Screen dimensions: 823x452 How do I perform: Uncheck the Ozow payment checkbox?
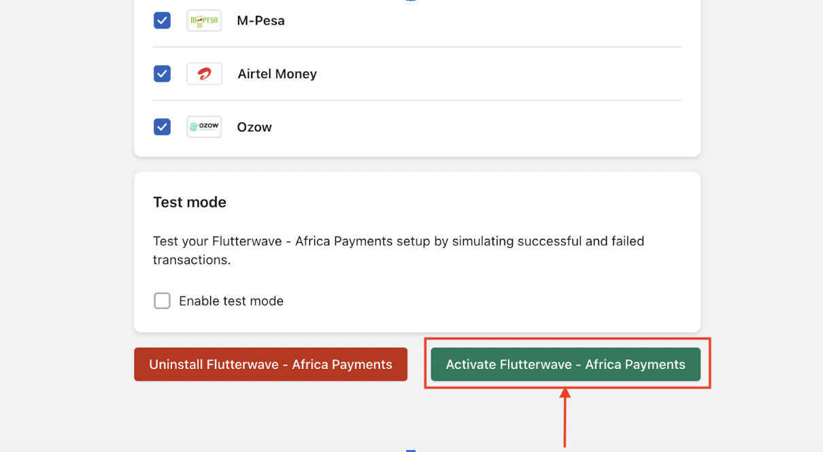click(x=162, y=127)
